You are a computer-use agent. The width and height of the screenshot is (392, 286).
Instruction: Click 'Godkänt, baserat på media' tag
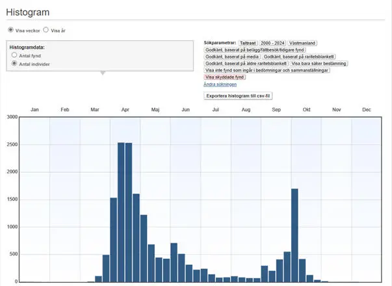pos(232,57)
